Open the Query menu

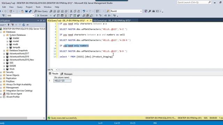click(x=20, y=7)
